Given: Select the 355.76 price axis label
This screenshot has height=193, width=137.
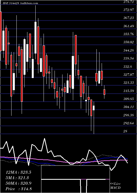Looking at the screenshot, I should click(129, 34).
